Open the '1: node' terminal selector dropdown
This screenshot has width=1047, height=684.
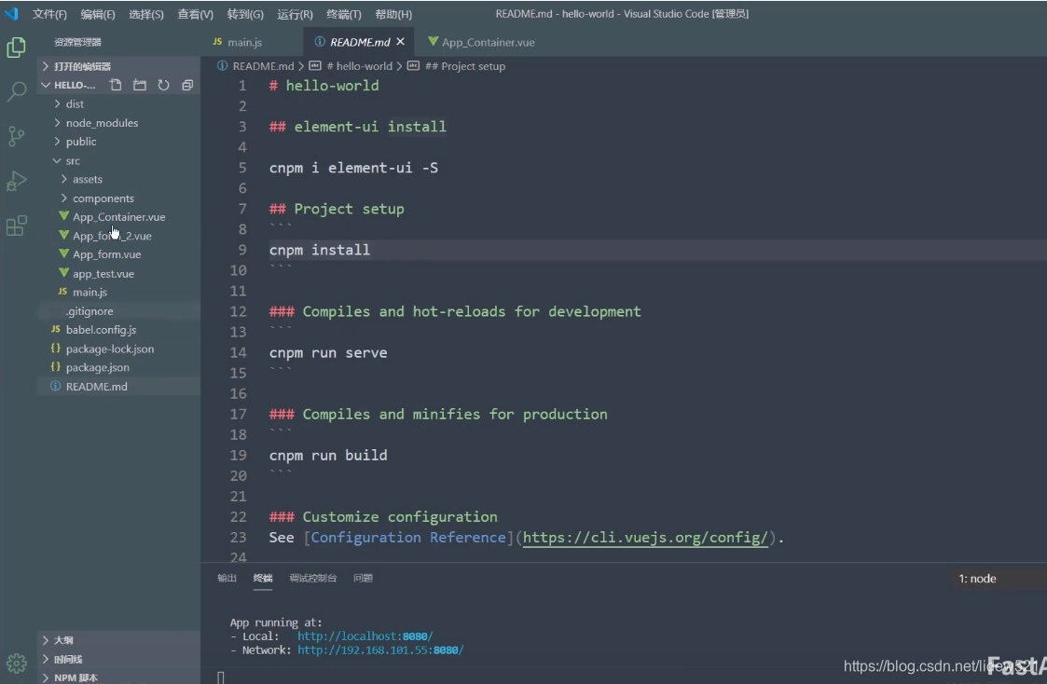[998, 579]
